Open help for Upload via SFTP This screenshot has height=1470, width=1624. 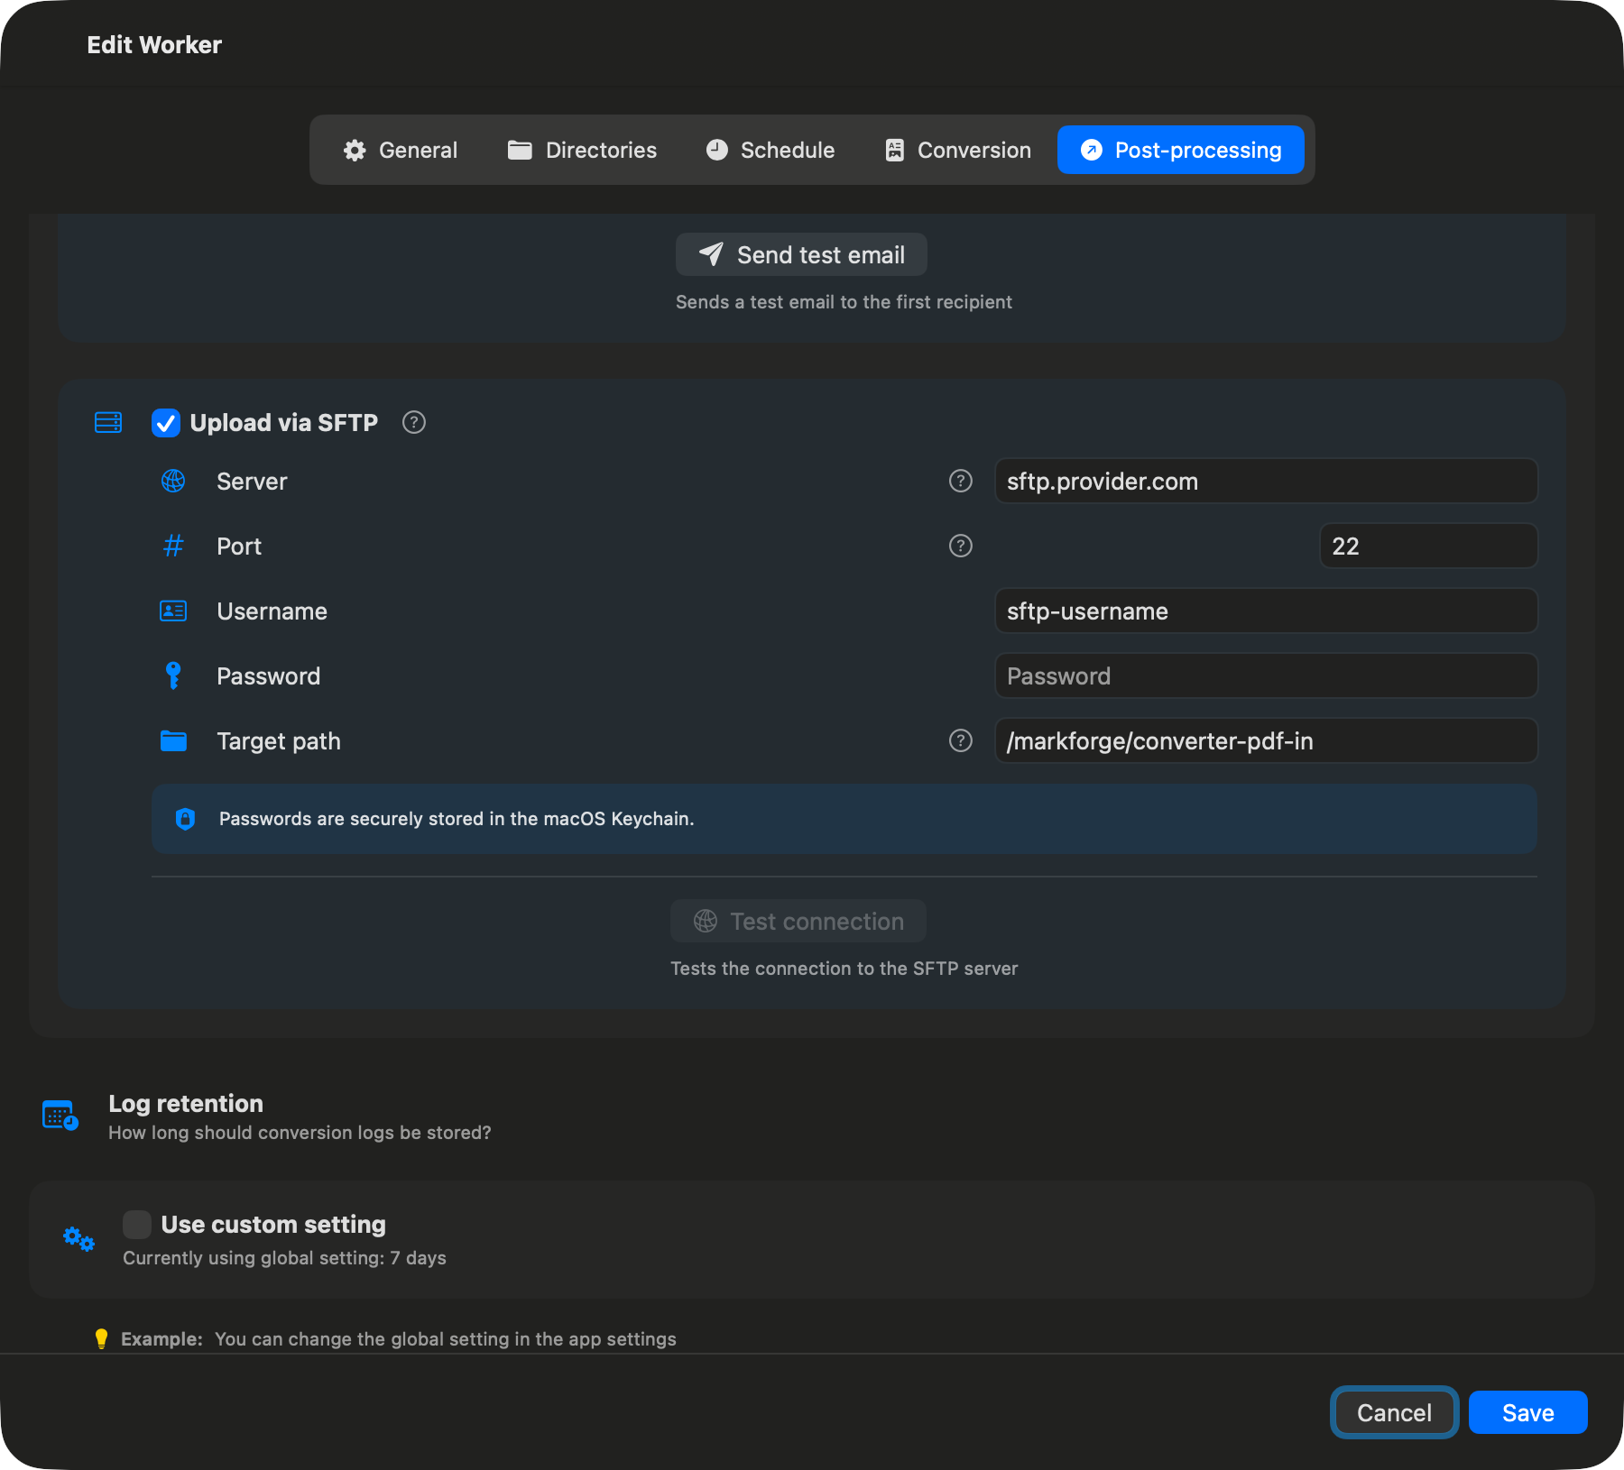click(x=414, y=422)
